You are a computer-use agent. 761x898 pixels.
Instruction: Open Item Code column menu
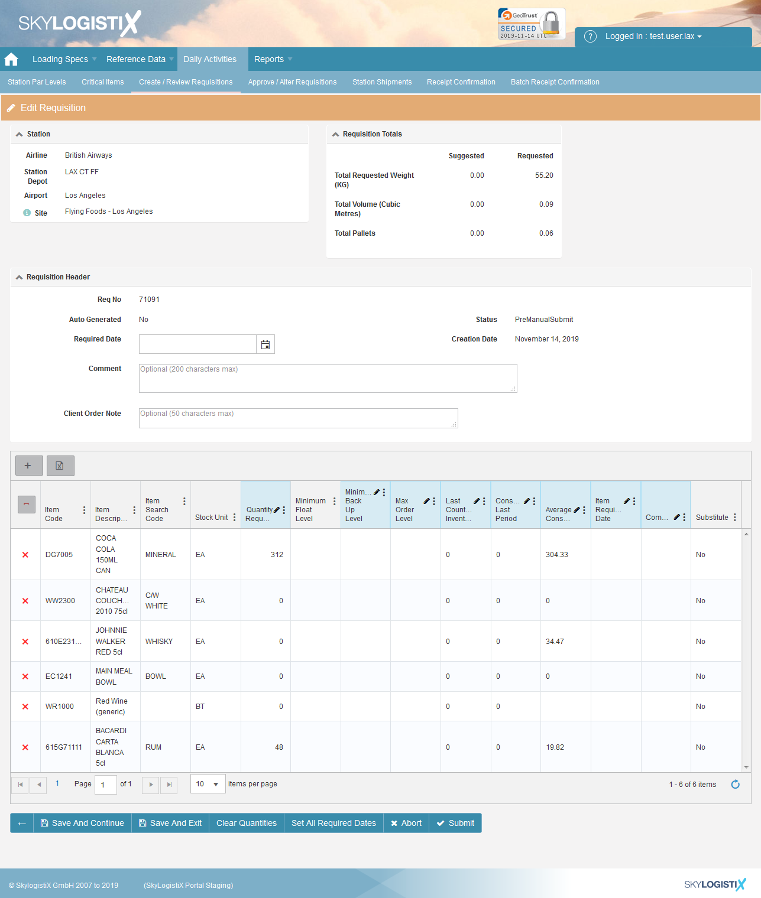[84, 510]
